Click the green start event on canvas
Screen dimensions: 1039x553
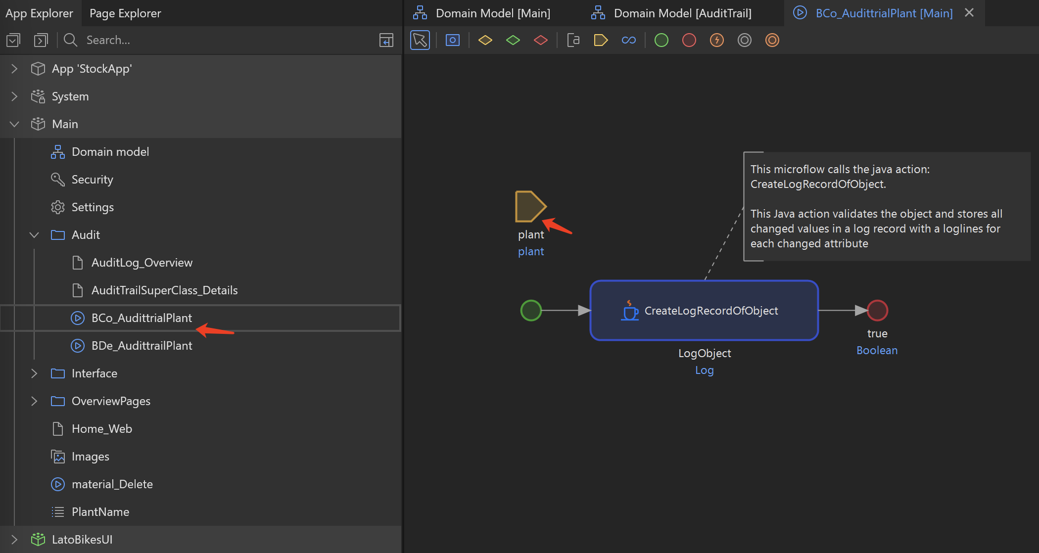531,311
